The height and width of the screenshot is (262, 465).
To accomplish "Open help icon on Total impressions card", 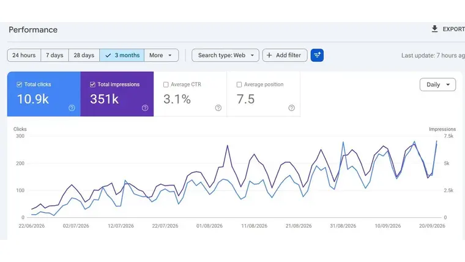I will [x=145, y=108].
